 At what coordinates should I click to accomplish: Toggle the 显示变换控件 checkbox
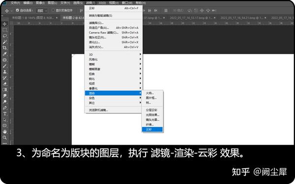(53, 10)
